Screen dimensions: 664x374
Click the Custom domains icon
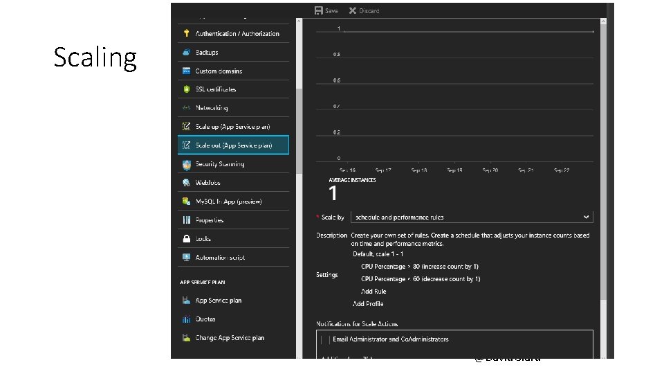click(x=186, y=71)
